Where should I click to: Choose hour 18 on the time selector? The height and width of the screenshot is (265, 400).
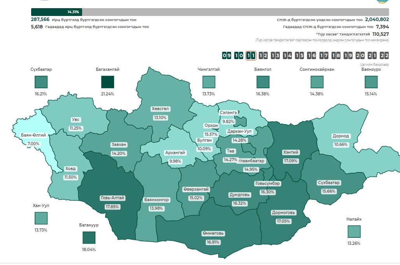coord(336,56)
